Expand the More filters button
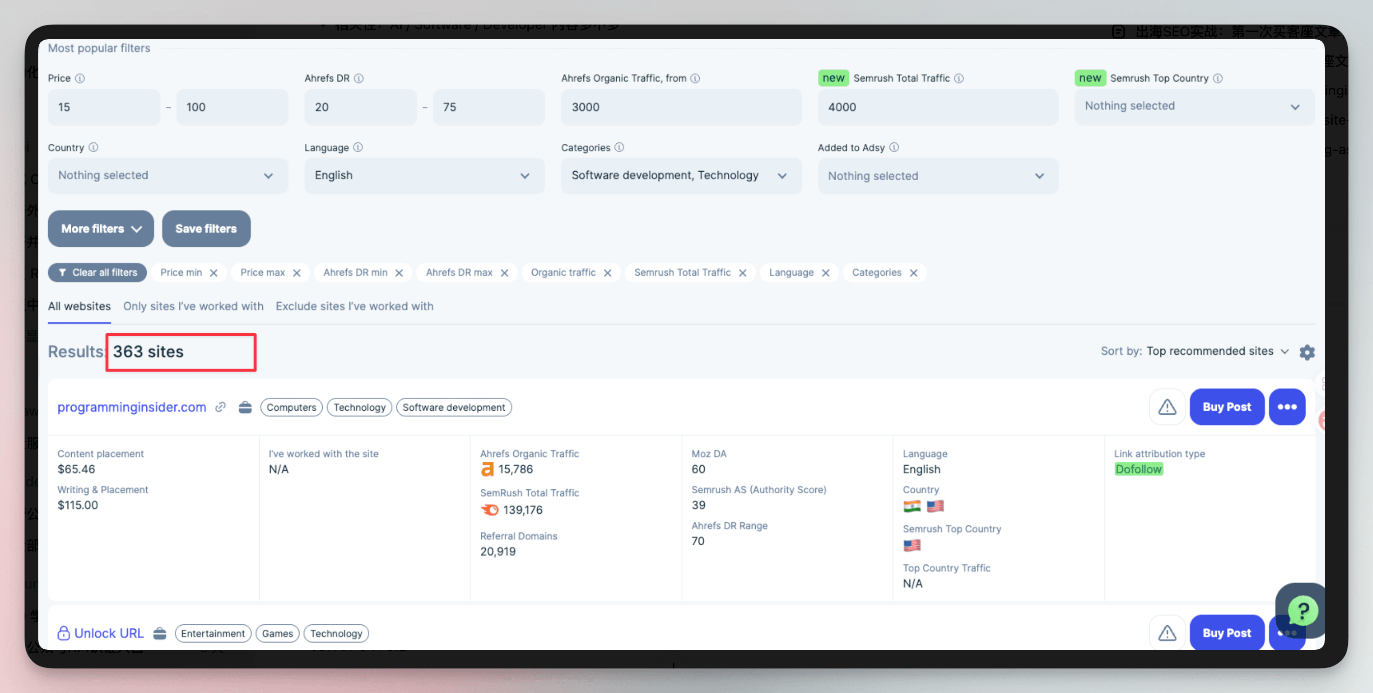Screen dimensions: 1373x693 point(101,229)
